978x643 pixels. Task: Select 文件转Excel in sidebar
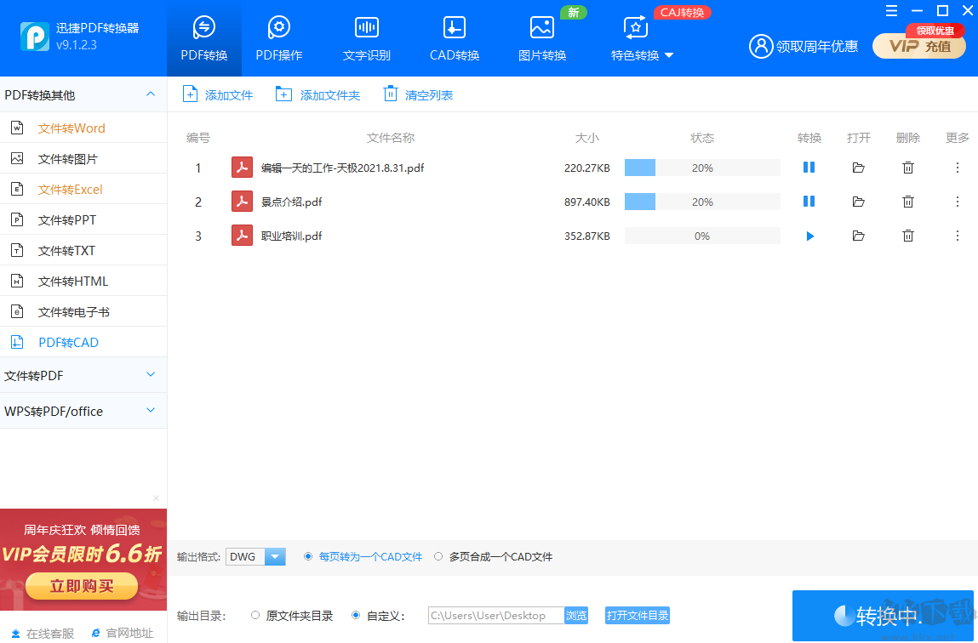pos(83,189)
